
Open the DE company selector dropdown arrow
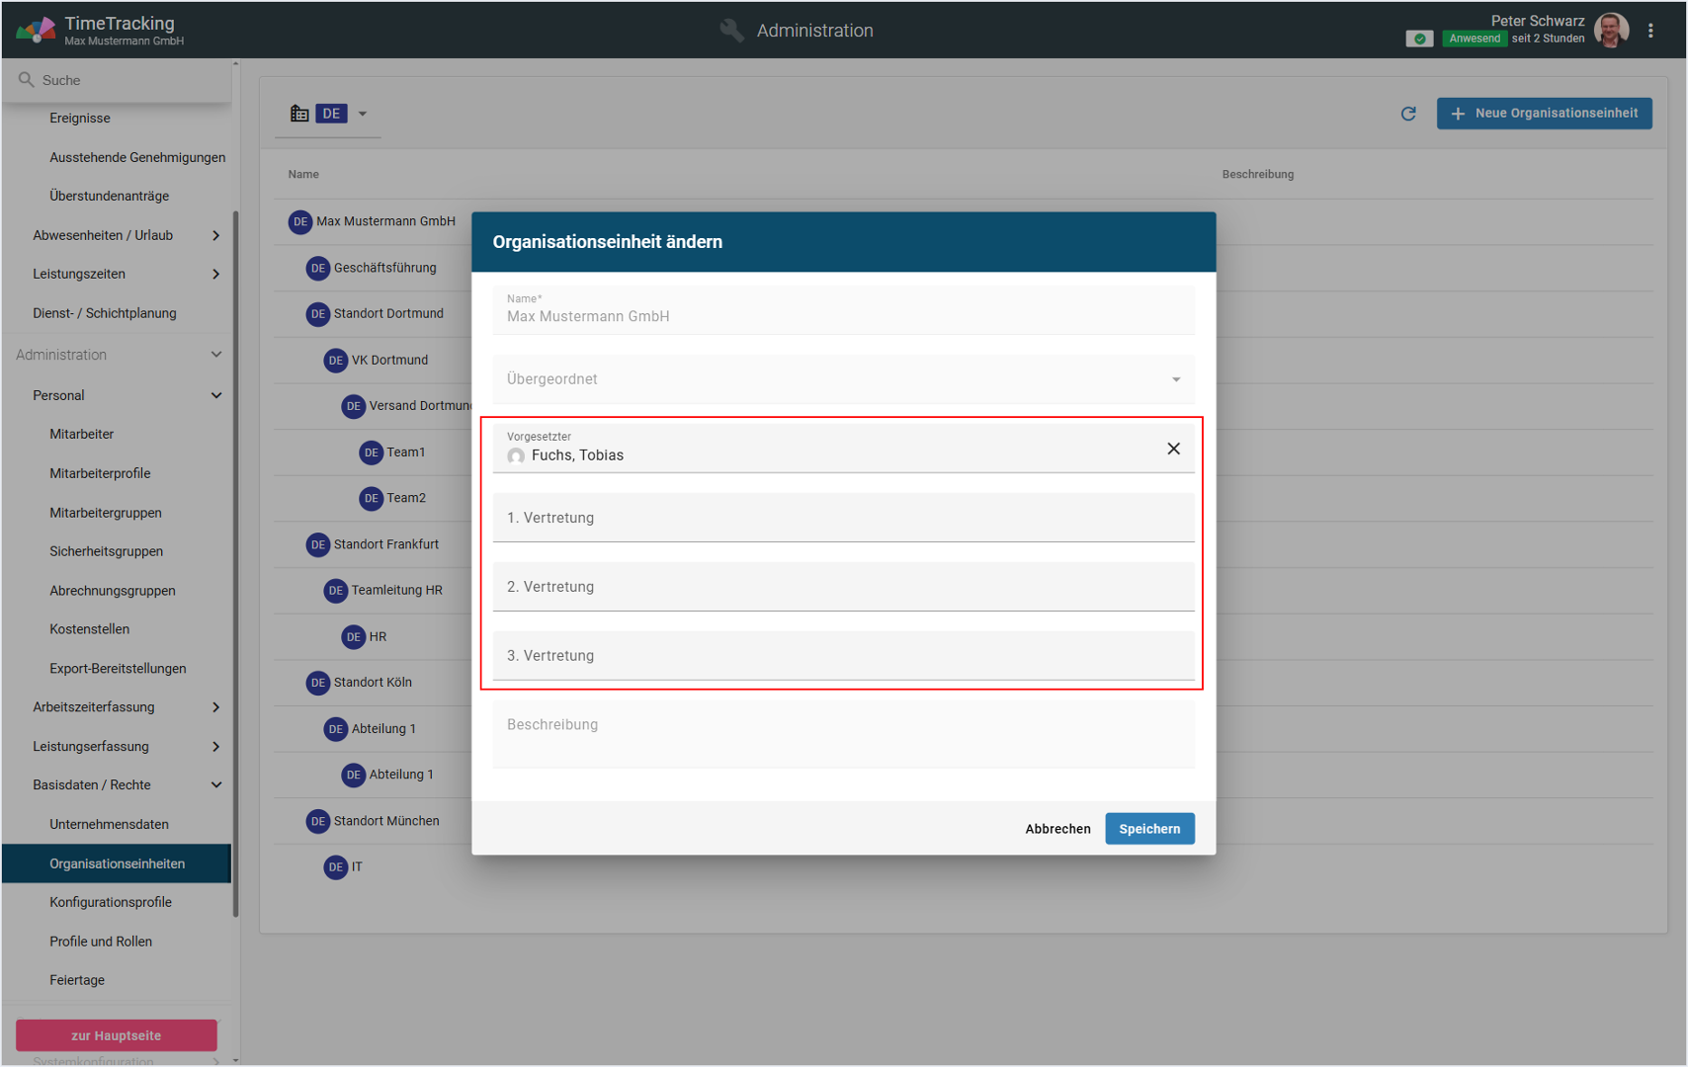[363, 114]
